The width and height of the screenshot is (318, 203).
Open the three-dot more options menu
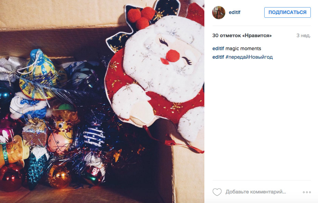307,192
